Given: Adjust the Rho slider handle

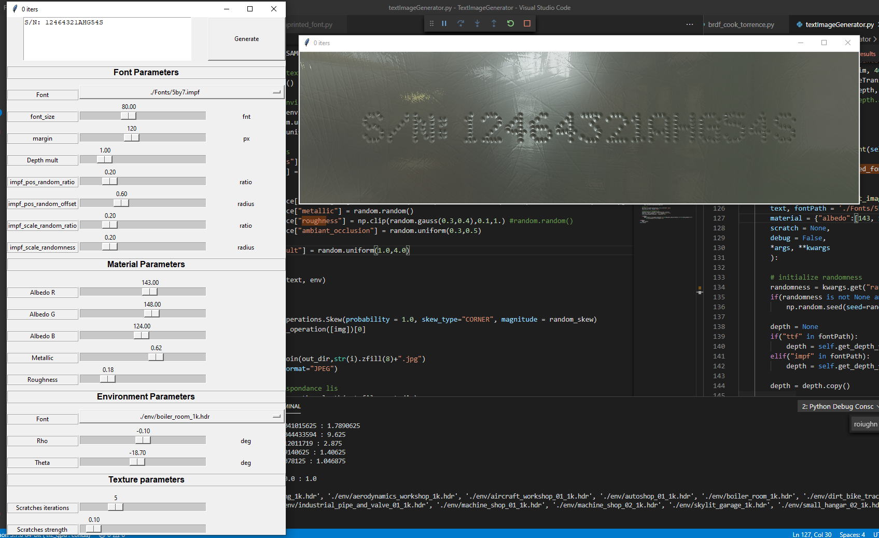Looking at the screenshot, I should [143, 440].
